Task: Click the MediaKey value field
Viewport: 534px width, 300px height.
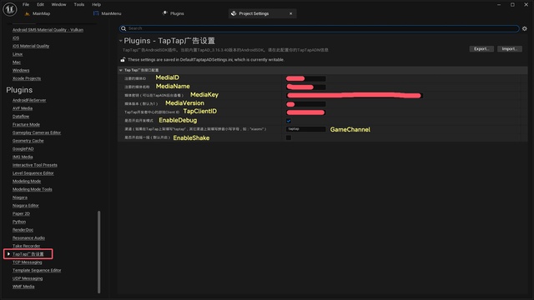Action: pos(354,96)
